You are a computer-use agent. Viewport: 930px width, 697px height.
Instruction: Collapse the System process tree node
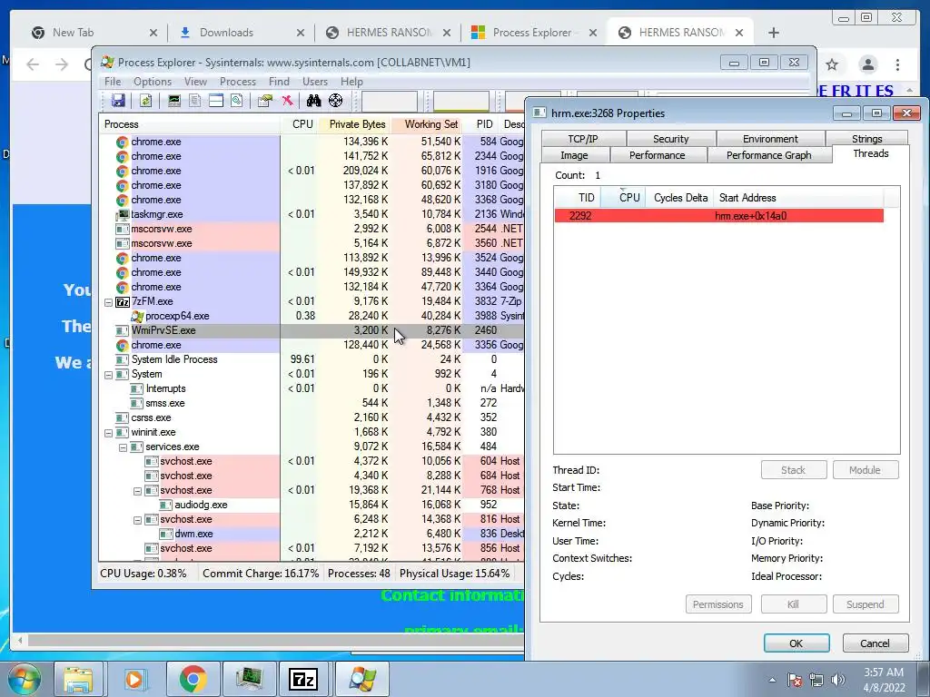pos(109,375)
